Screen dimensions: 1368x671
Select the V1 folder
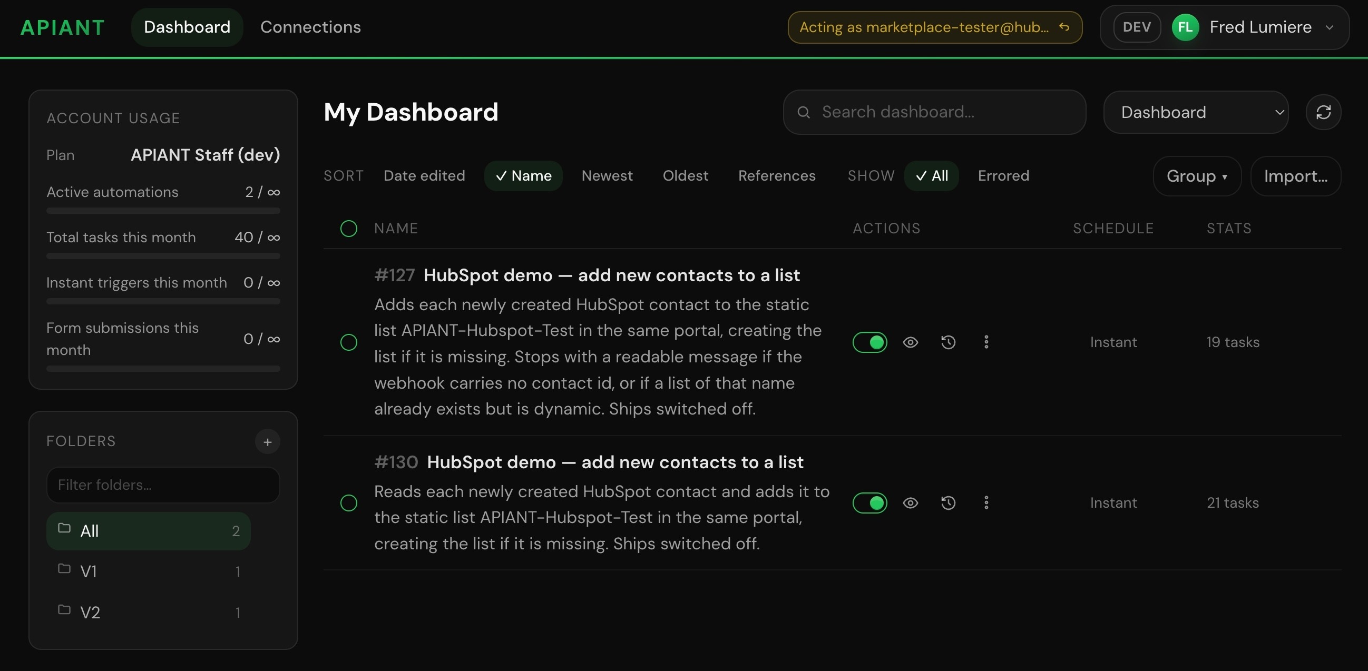tap(148, 572)
